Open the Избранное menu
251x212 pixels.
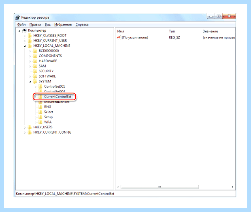(63, 25)
